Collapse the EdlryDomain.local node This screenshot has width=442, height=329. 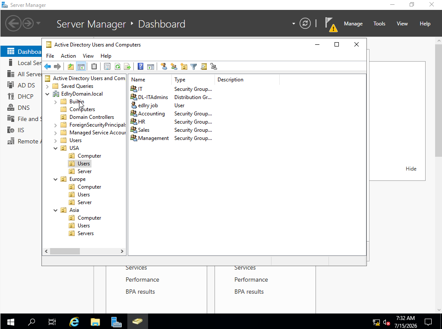47,94
